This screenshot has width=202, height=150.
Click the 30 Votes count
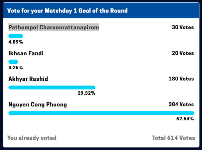(x=182, y=27)
